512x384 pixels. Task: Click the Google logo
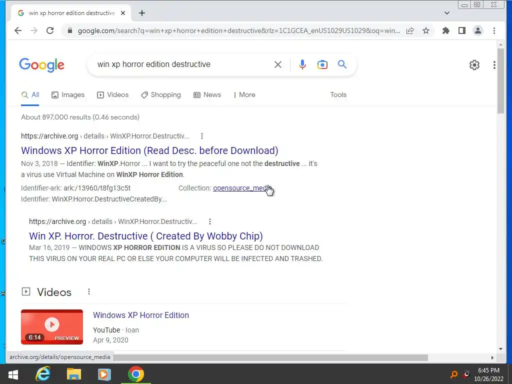point(42,65)
